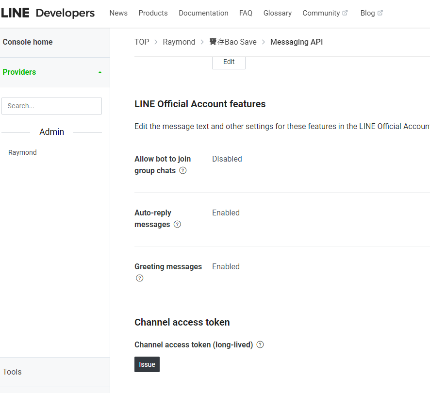Issue a long-lived channel access token
This screenshot has height=393, width=430.
coord(147,364)
